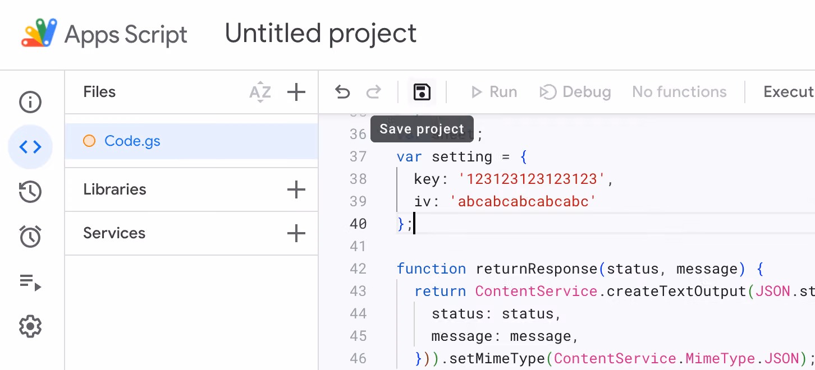Click 'status: status,' on line 44
The height and width of the screenshot is (370, 815).
point(496,313)
